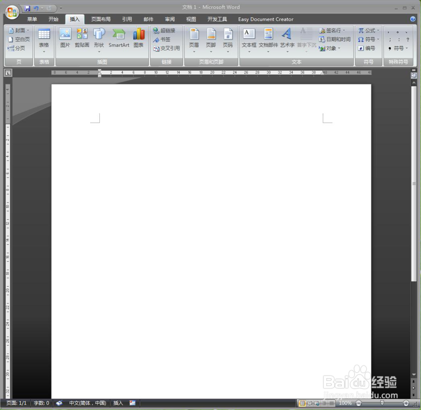Switch to Full Screen Reading view

309,403
